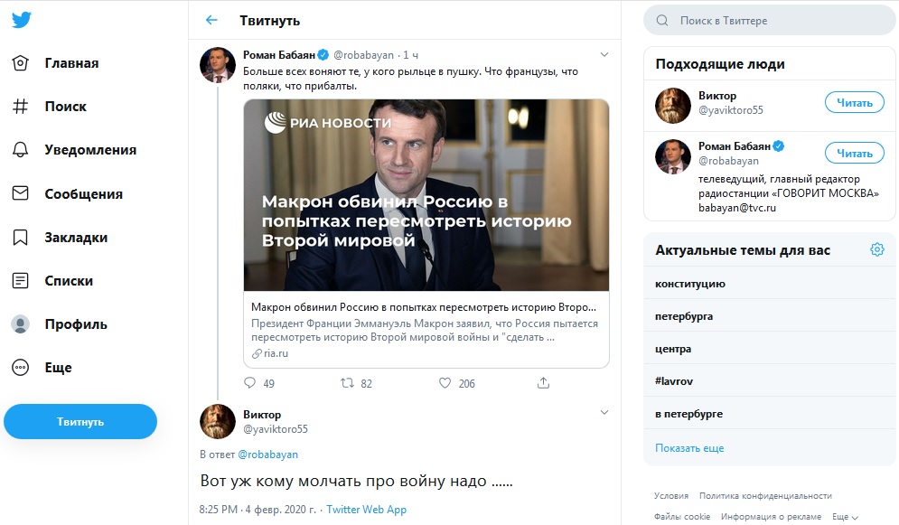This screenshot has height=525, width=899.
Task: Open Закладки bookmarks in sidebar
Action: tap(76, 238)
